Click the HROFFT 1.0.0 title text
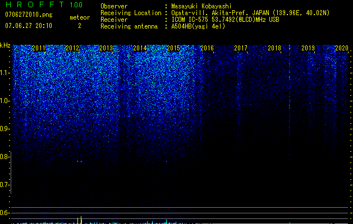The width and height of the screenshot is (353, 224). click(44, 4)
